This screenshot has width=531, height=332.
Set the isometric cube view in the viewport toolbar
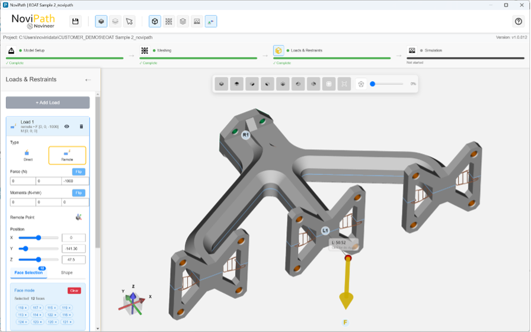pos(222,84)
